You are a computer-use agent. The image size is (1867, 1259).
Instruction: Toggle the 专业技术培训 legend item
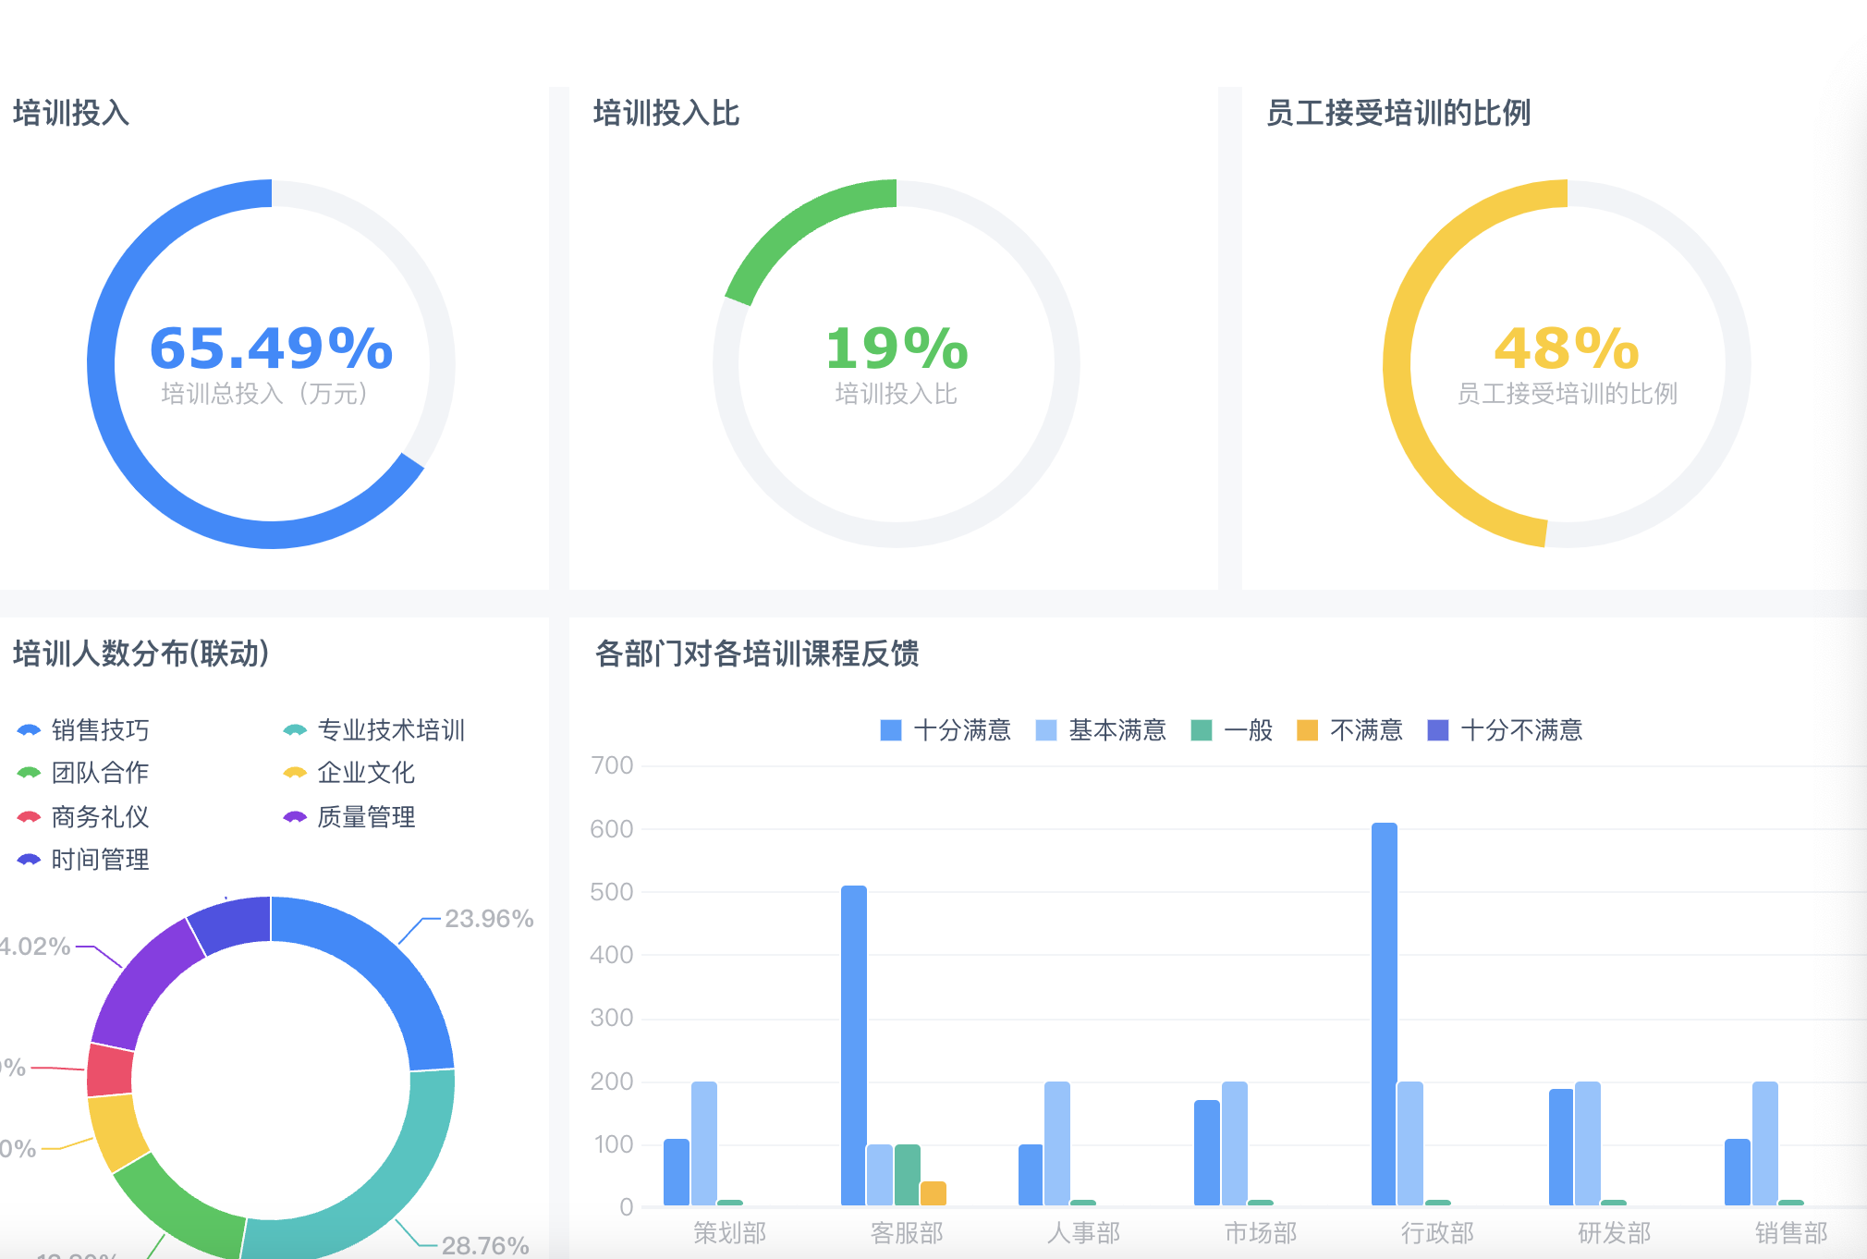pos(374,730)
